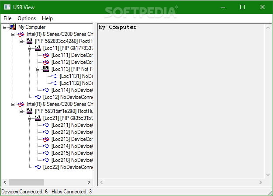Select the [Loc22] NoDeviceConnected row text
The width and height of the screenshot is (273, 196).
click(x=68, y=167)
